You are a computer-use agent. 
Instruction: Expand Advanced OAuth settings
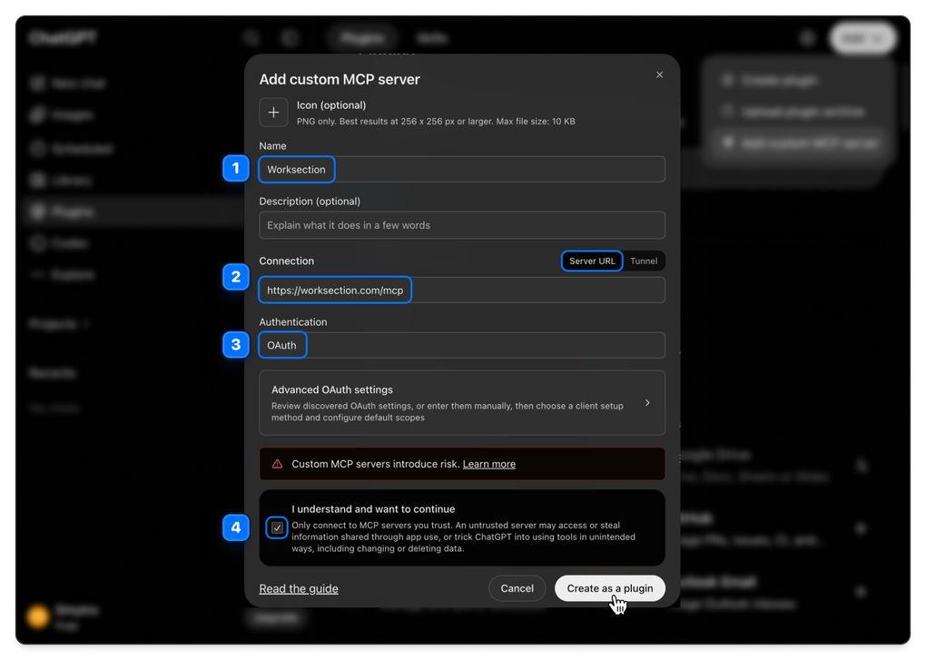point(462,403)
